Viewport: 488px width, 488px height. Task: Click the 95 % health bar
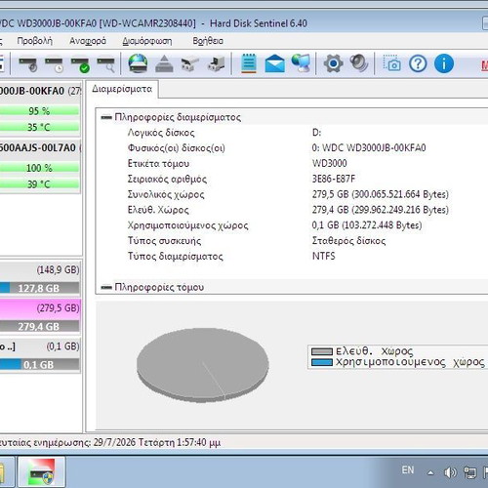click(x=39, y=111)
